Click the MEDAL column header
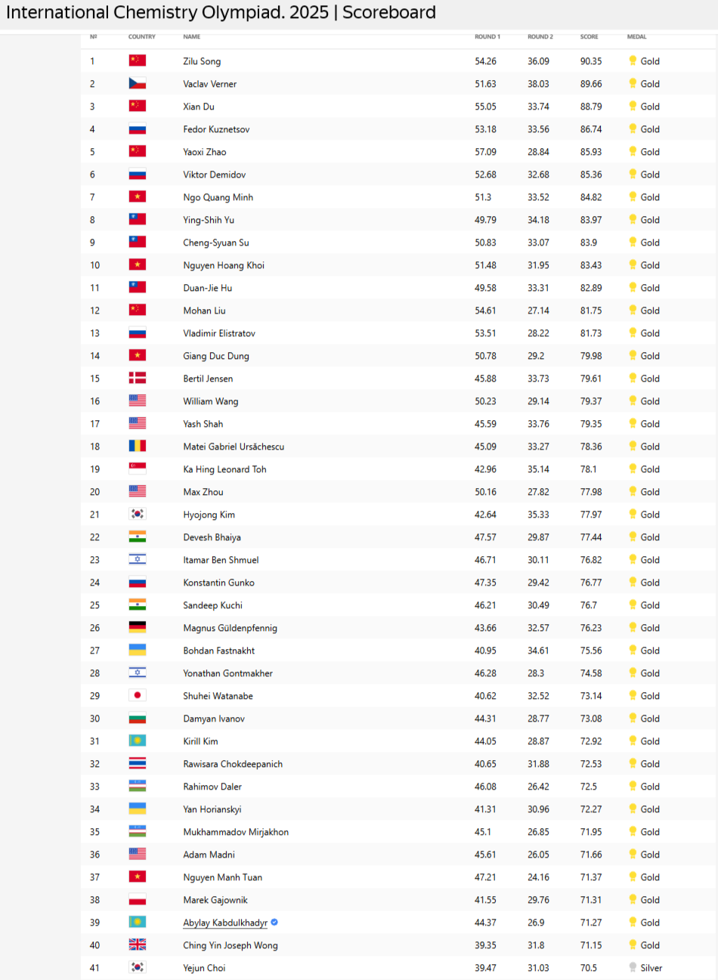 point(637,36)
